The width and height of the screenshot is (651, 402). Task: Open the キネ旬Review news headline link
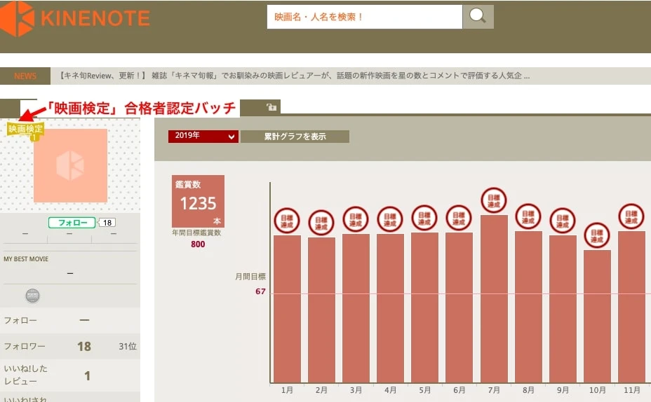click(x=295, y=76)
